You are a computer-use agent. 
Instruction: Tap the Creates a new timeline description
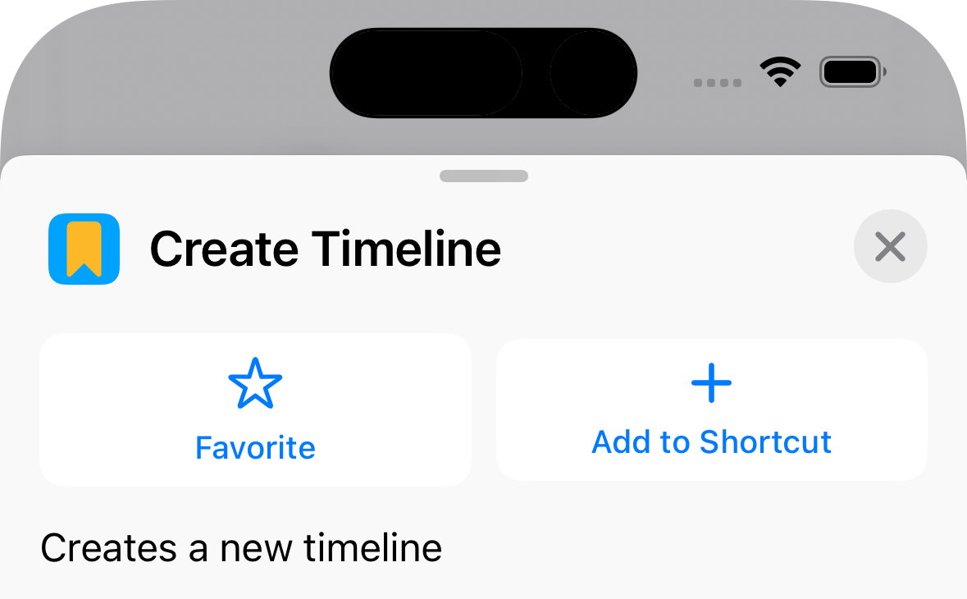242,547
